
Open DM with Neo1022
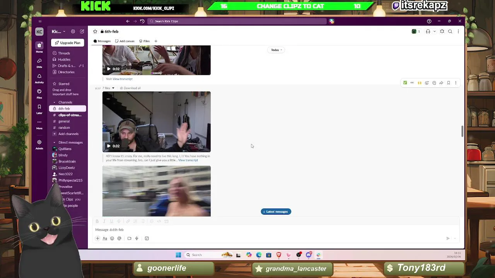pos(65,174)
